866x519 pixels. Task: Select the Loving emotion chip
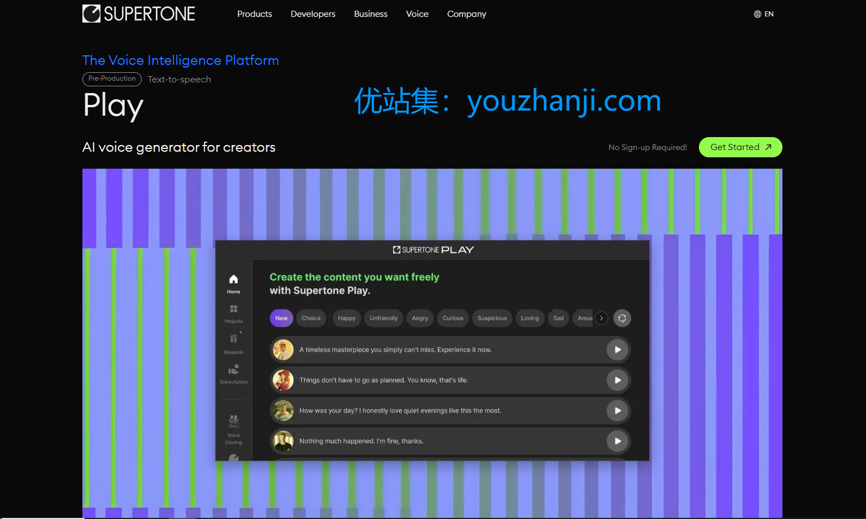pyautogui.click(x=530, y=318)
